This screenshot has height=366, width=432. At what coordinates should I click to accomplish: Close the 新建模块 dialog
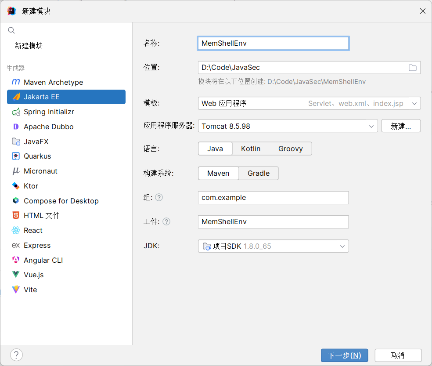pyautogui.click(x=423, y=11)
